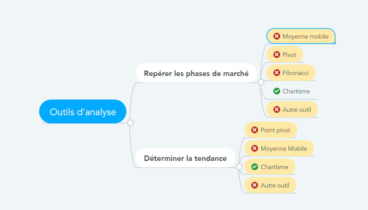Click green check icon on upper Chartisme
The image size is (368, 210).
click(x=277, y=91)
